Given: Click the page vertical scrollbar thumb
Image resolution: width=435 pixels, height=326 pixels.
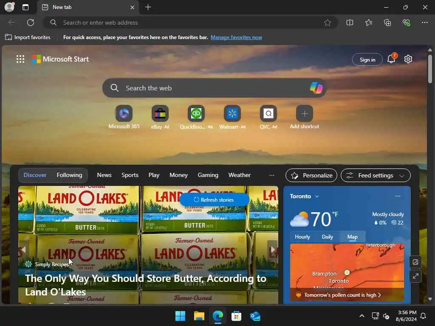Looking at the screenshot, I should pos(430,68).
